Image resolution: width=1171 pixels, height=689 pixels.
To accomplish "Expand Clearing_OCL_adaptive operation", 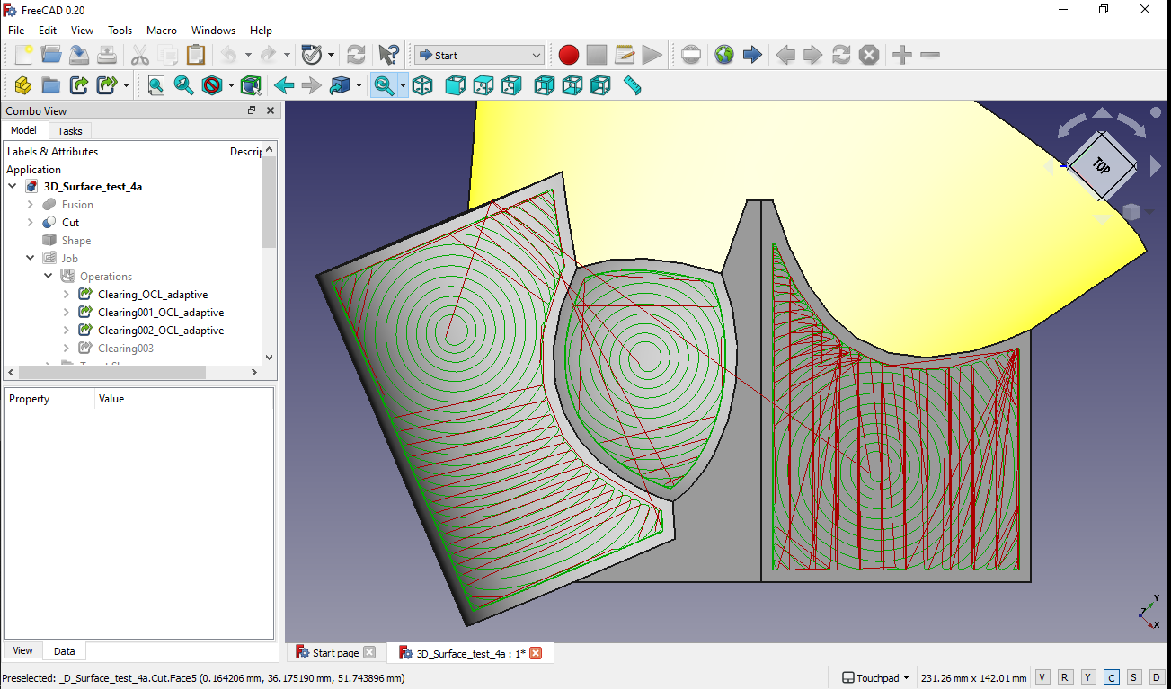I will point(67,295).
